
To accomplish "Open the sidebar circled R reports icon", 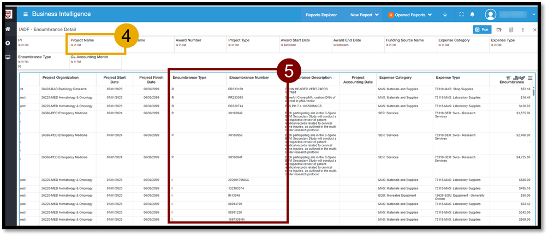I will pos(8,43).
